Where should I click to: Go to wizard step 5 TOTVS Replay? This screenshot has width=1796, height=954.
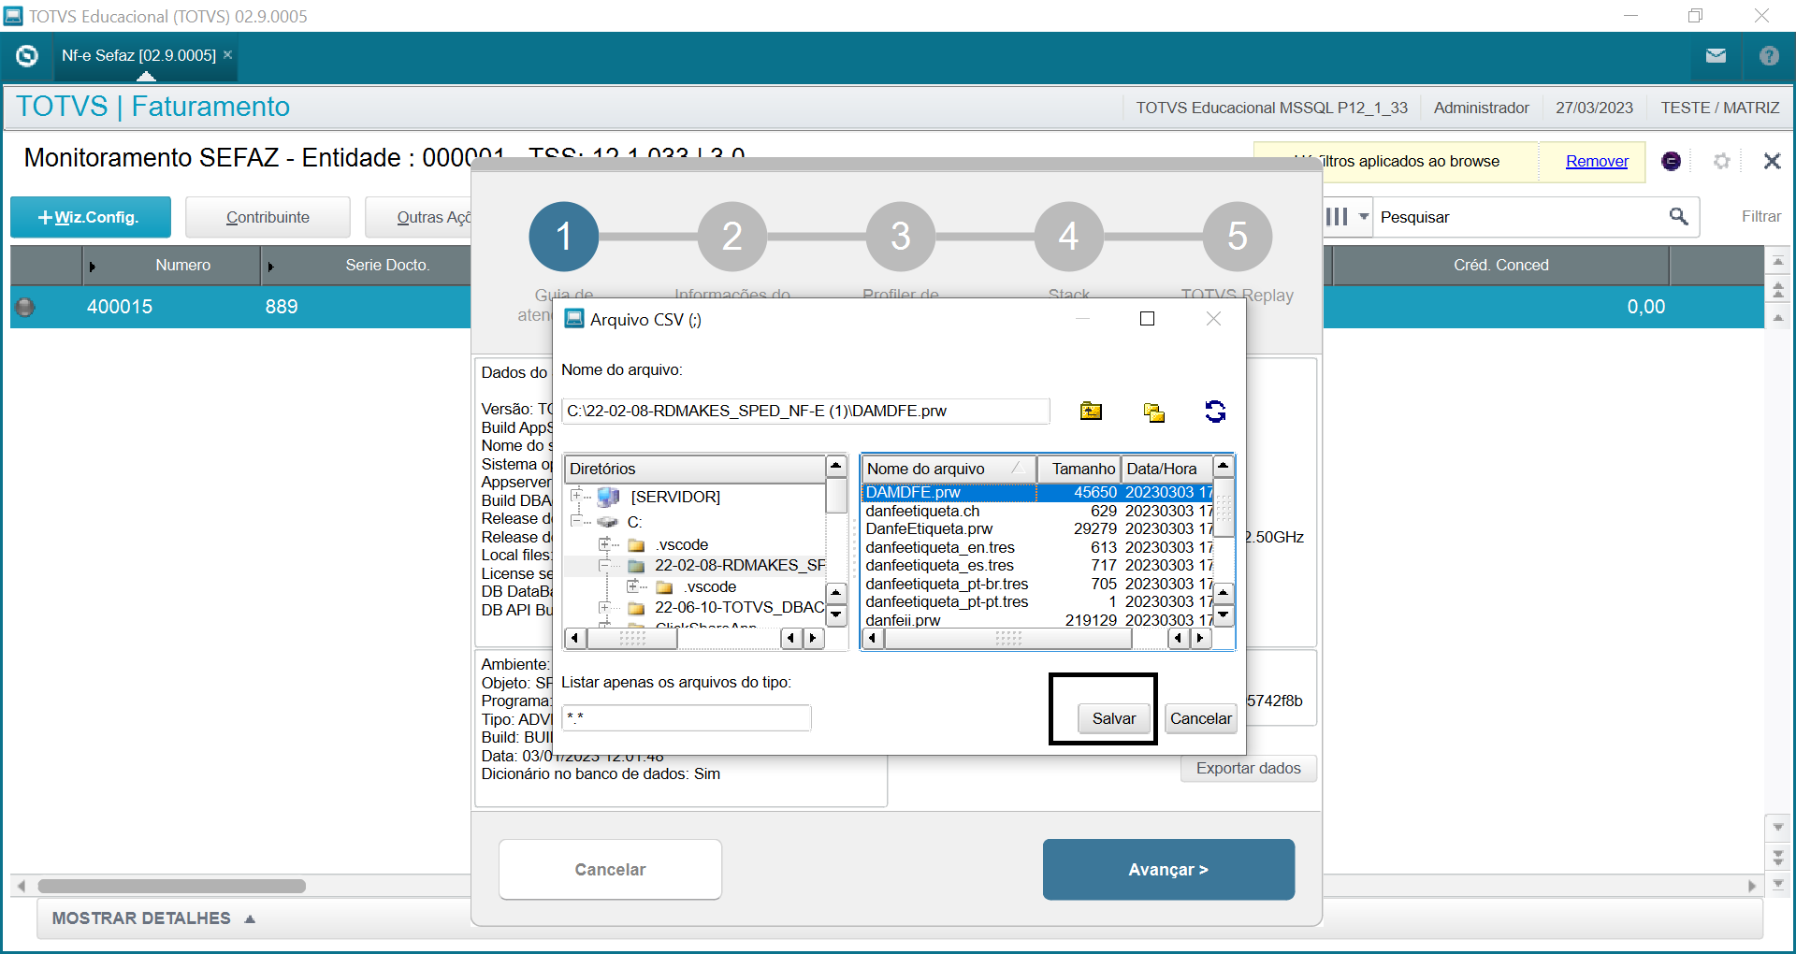(x=1238, y=237)
